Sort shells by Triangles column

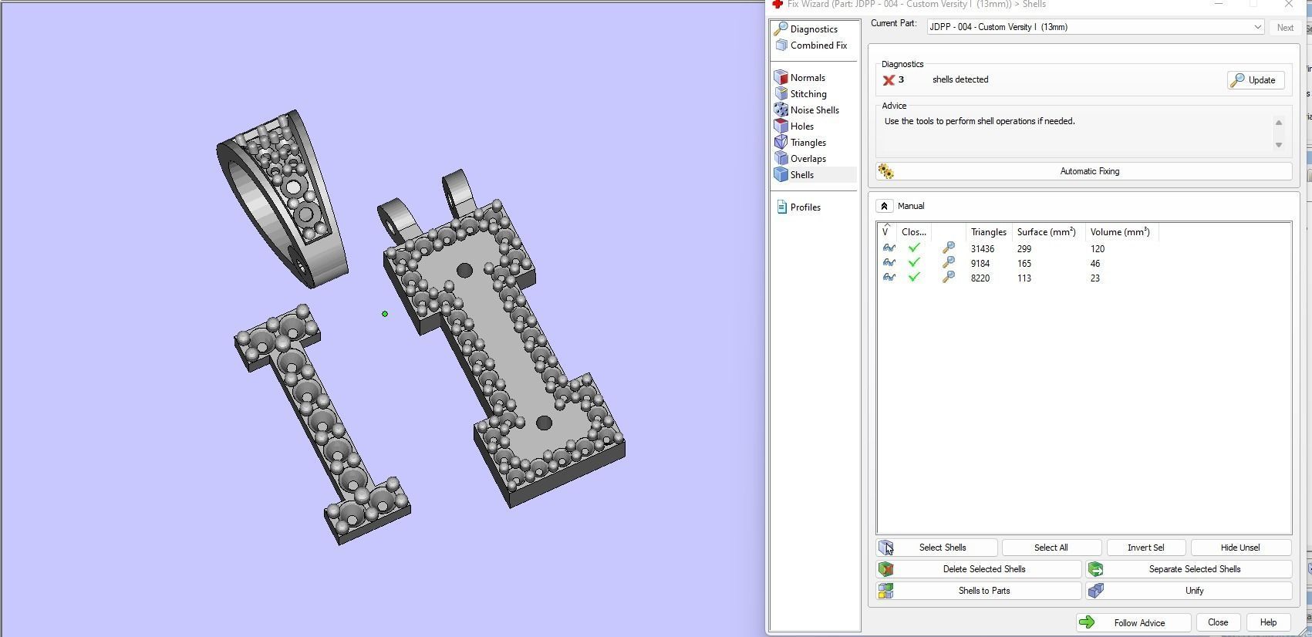(989, 232)
